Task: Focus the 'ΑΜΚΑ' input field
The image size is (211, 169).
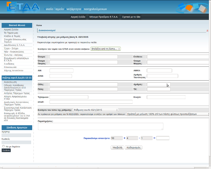Action: [159, 71]
